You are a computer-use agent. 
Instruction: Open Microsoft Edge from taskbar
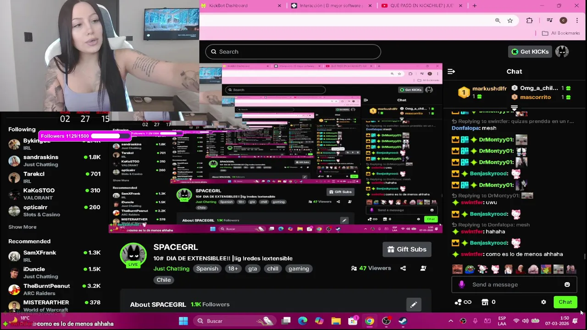tap(303, 321)
